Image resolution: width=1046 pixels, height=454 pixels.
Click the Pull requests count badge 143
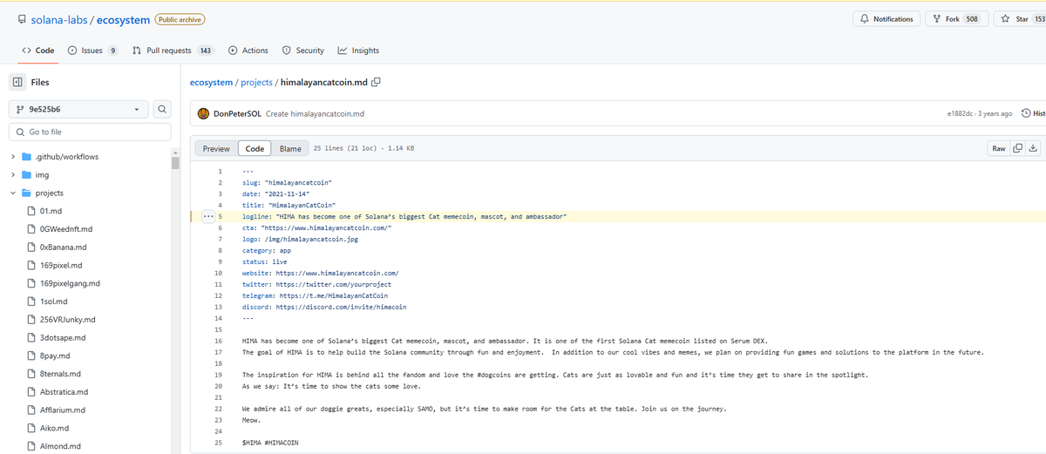[205, 51]
